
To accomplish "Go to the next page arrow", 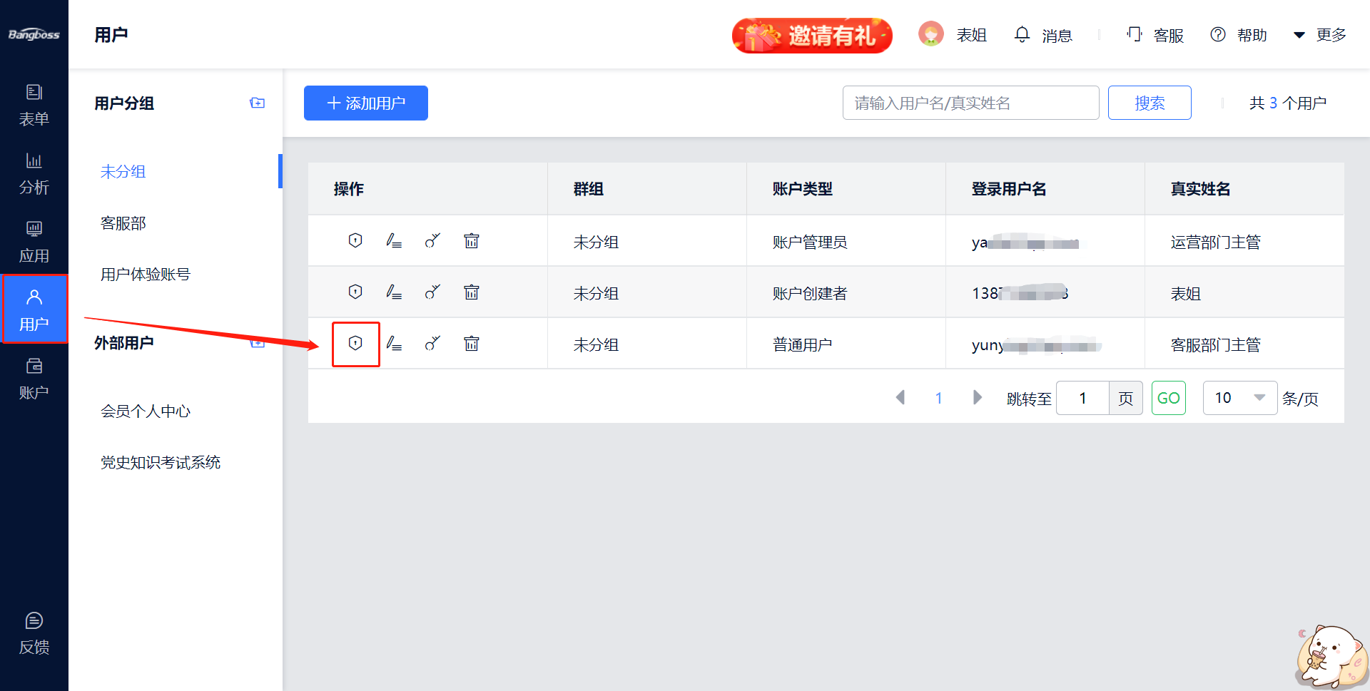I will coord(977,397).
